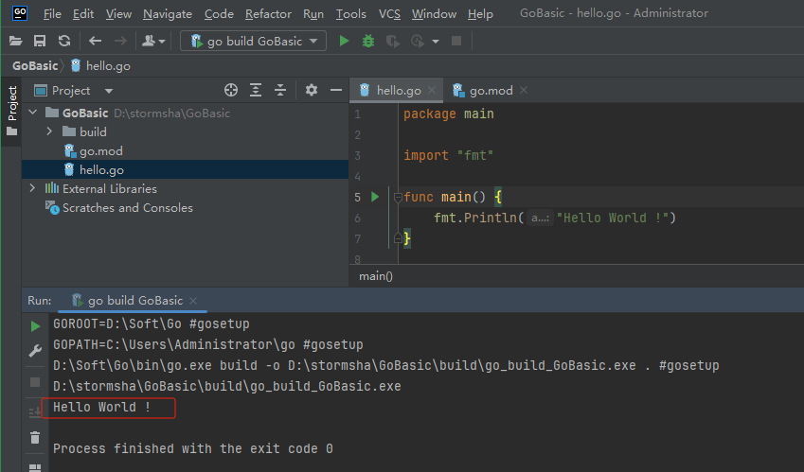Click the green Run button in the toolbar
The height and width of the screenshot is (472, 804).
(x=344, y=41)
